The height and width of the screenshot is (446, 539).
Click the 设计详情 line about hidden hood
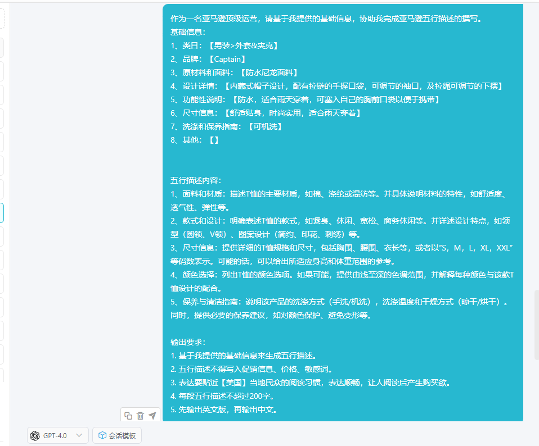tap(337, 86)
